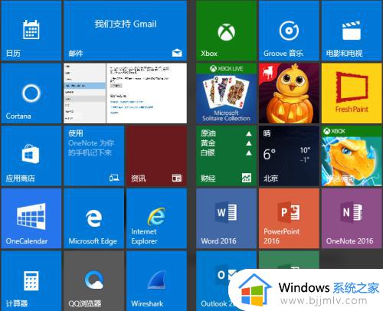Open the 计算器 calculator tile
Viewport: 383px width, 311px height.
(x=31, y=281)
